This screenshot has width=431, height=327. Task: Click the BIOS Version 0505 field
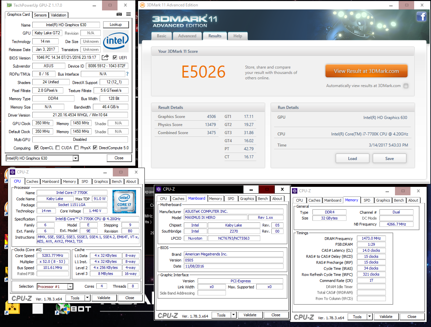click(234, 260)
